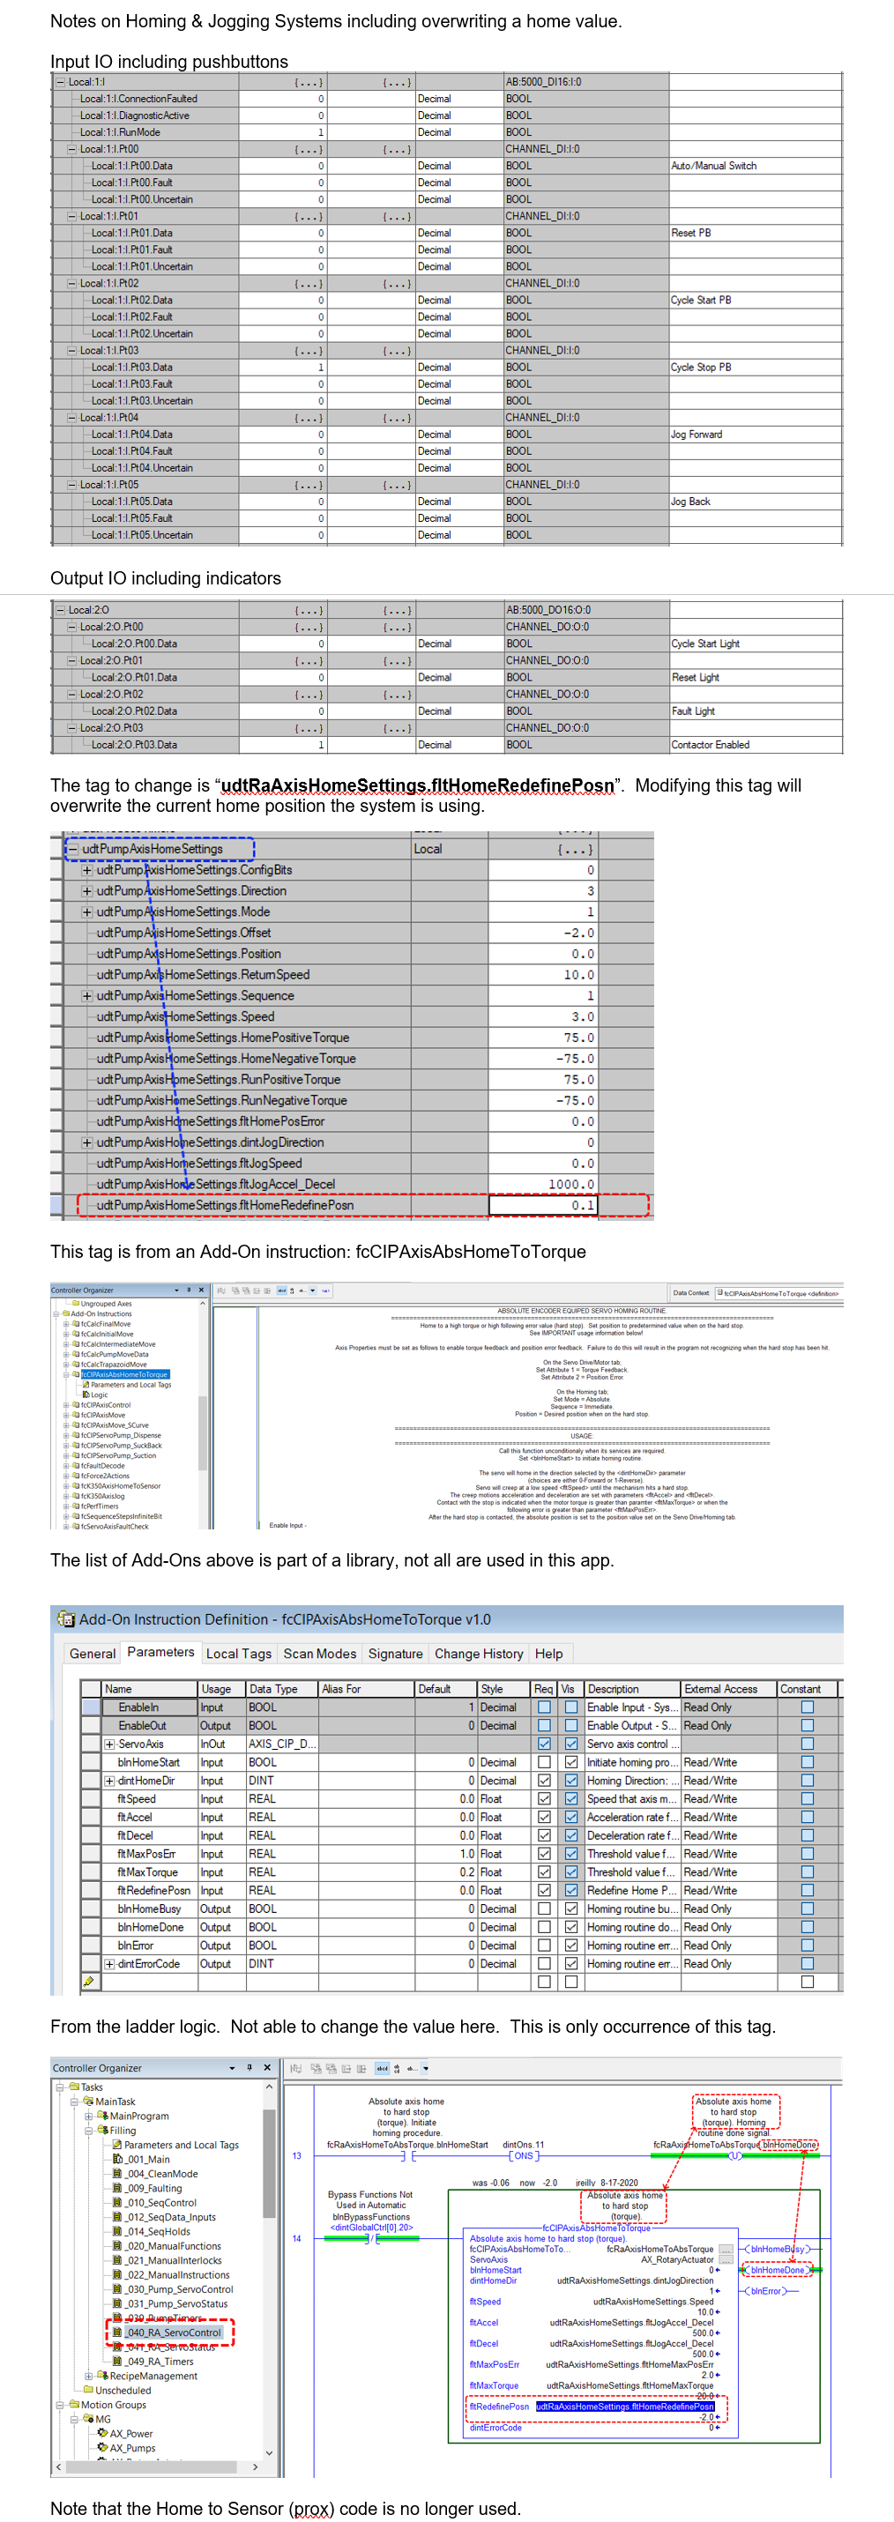Open the 040_RA_ServoControl routine

[172, 2332]
